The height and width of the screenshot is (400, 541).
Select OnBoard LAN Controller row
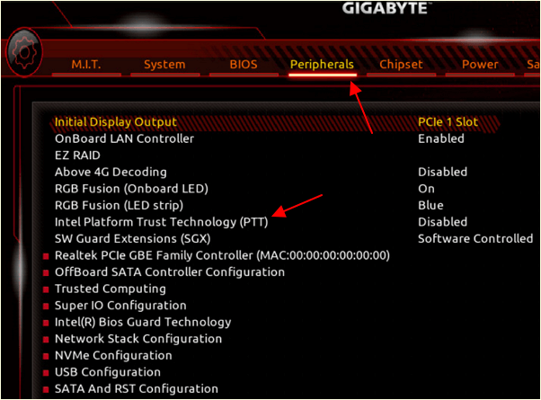pyautogui.click(x=124, y=138)
